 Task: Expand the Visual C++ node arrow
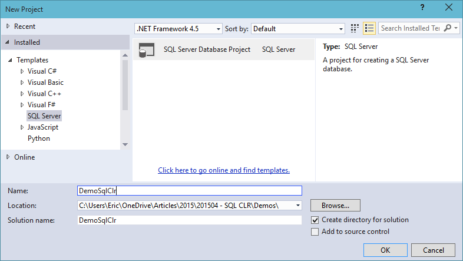click(x=22, y=94)
